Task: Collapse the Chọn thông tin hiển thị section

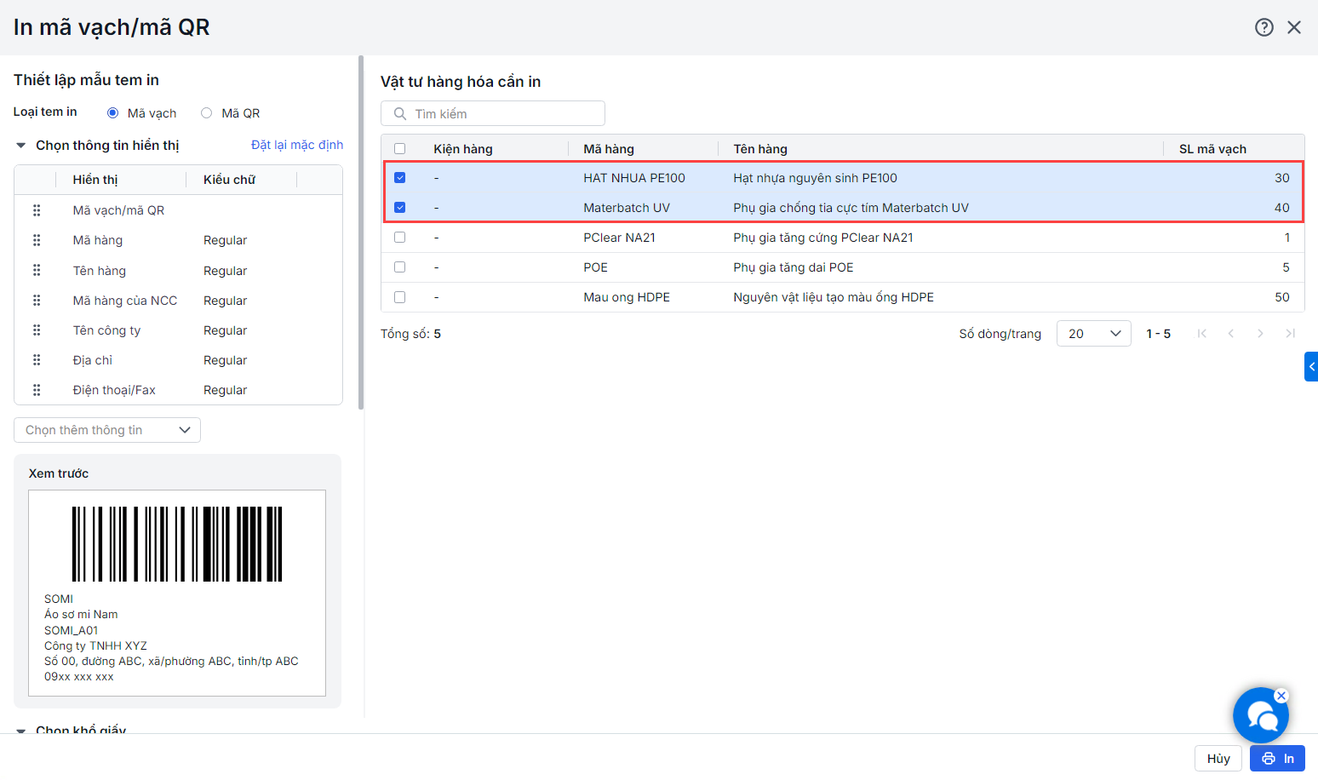Action: tap(21, 146)
